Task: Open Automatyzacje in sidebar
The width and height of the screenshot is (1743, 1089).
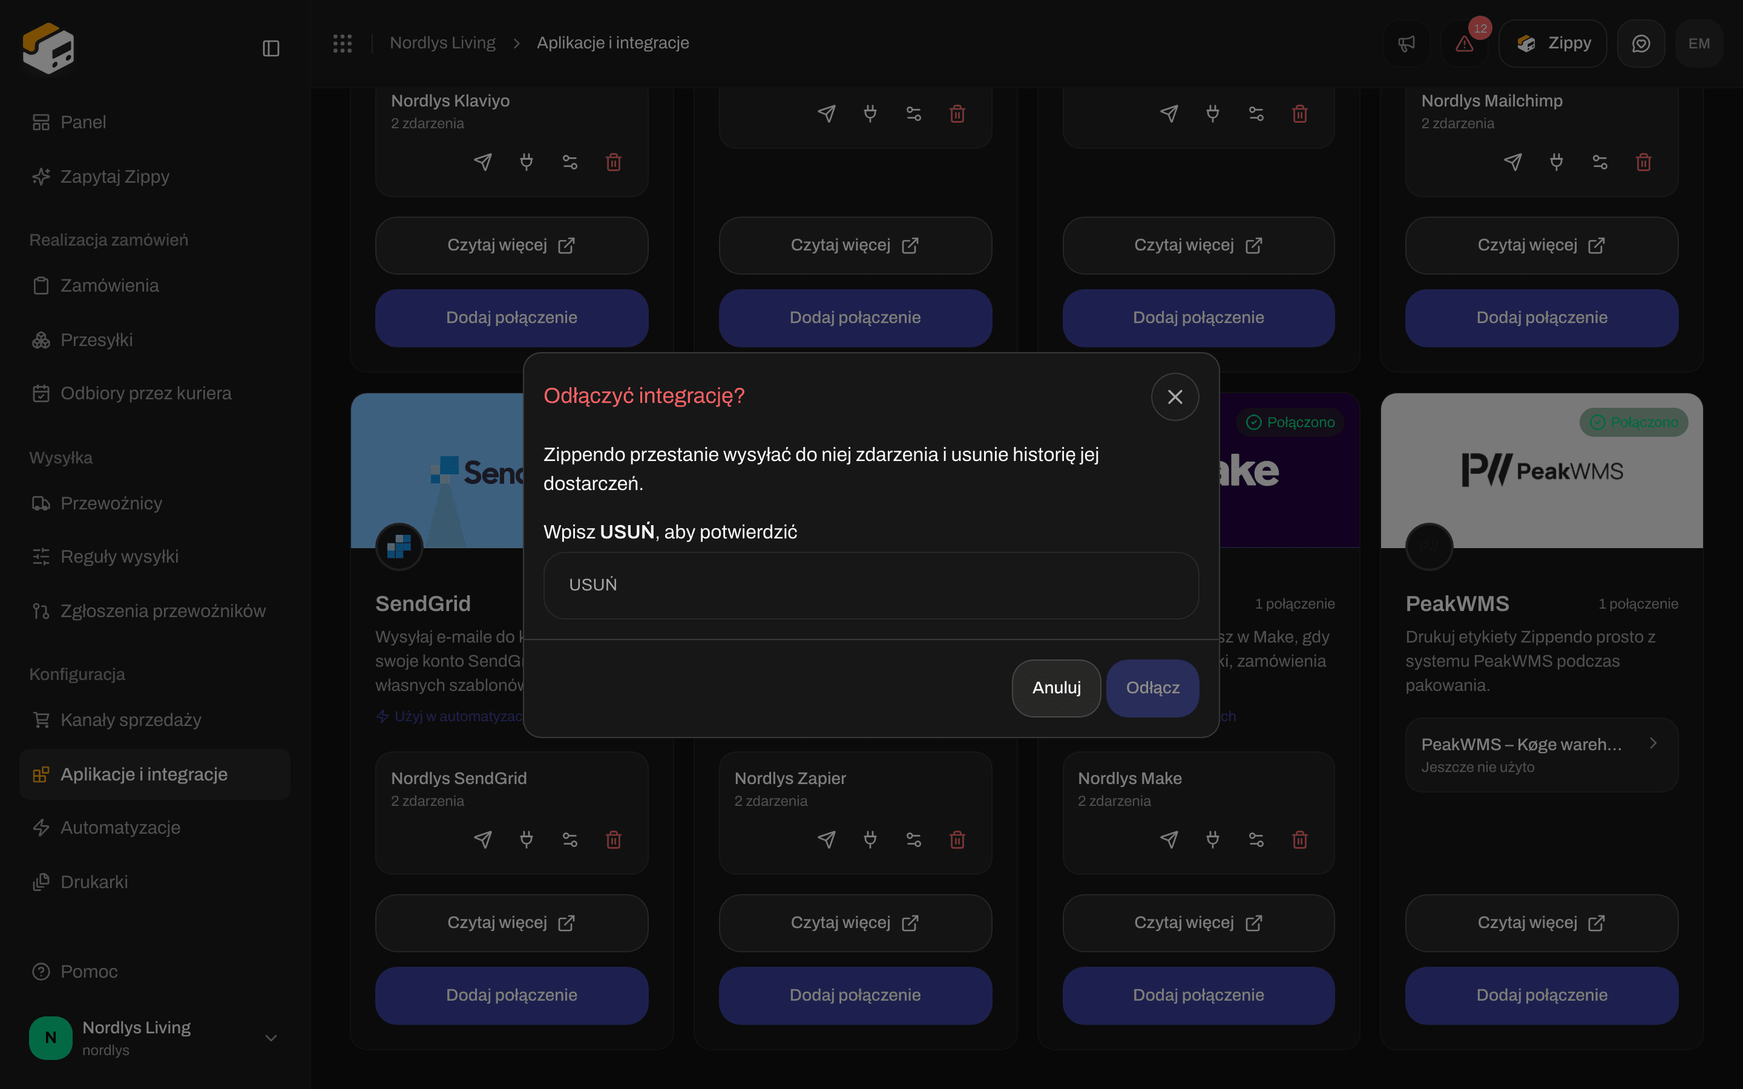Action: [x=155, y=828]
